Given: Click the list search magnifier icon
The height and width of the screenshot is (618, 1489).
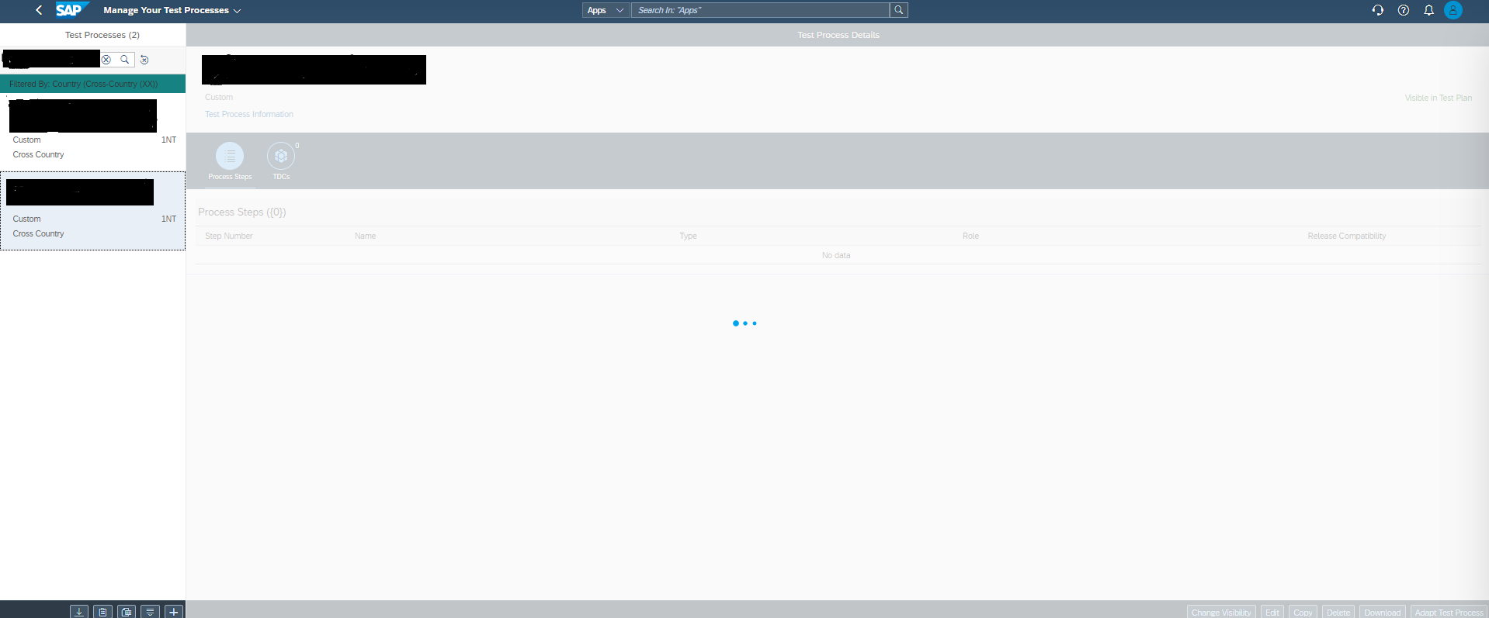Looking at the screenshot, I should pos(124,60).
